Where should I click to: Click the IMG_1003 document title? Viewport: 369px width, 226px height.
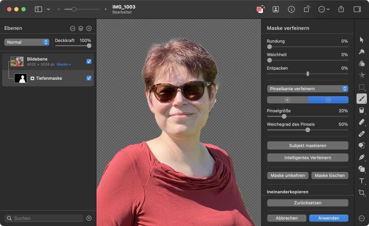point(124,7)
